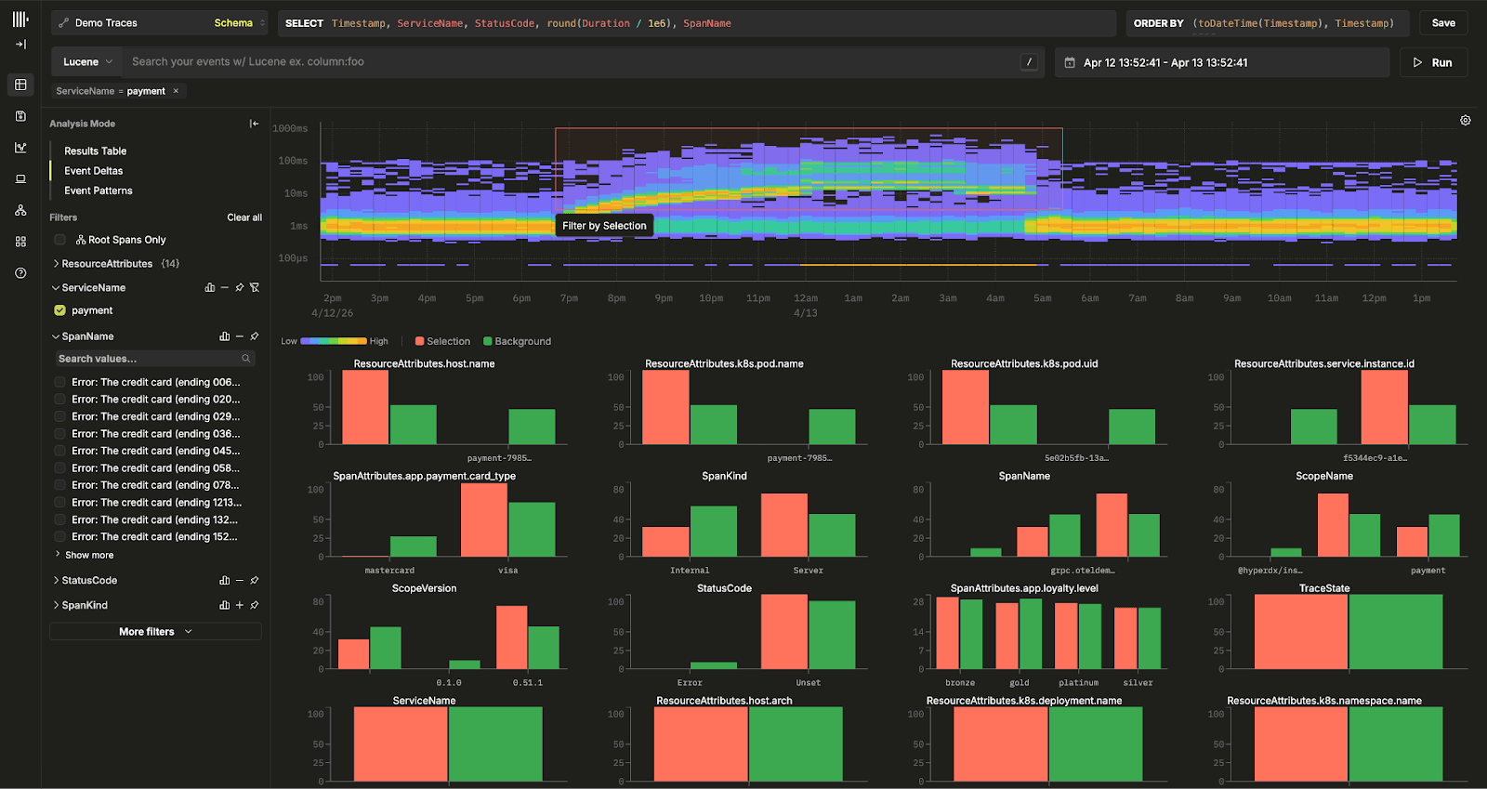Switch to Results Table mode
1487x789 pixels.
point(95,151)
